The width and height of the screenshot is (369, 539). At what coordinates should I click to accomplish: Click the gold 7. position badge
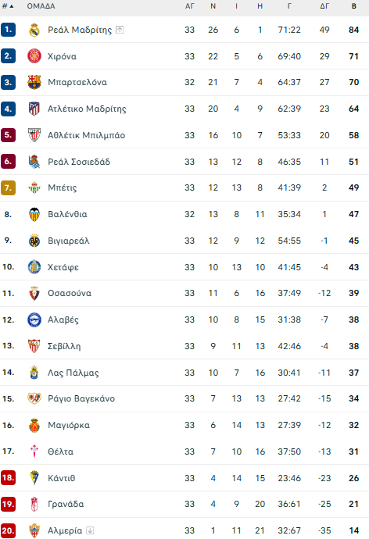[8, 188]
